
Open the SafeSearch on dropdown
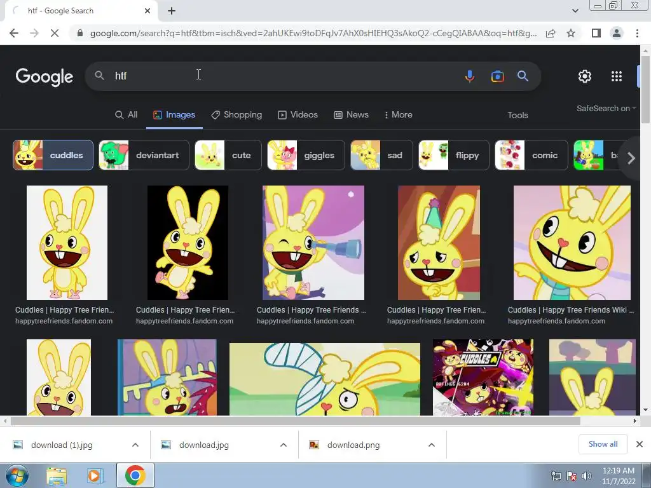(x=606, y=108)
